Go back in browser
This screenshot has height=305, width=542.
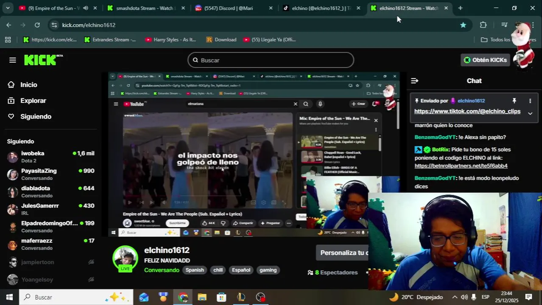pyautogui.click(x=9, y=25)
